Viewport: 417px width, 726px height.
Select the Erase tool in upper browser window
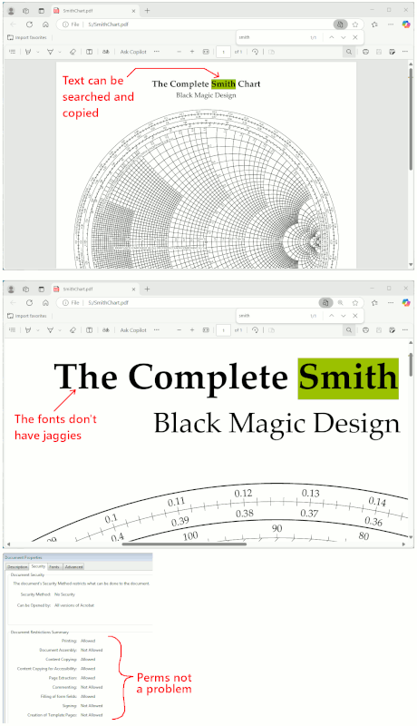pyautogui.click(x=73, y=52)
